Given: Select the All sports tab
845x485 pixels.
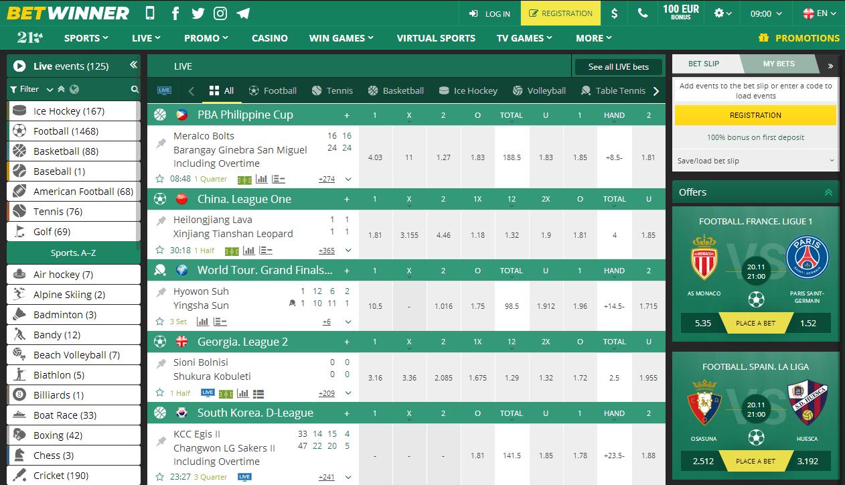Looking at the screenshot, I should click(x=222, y=90).
